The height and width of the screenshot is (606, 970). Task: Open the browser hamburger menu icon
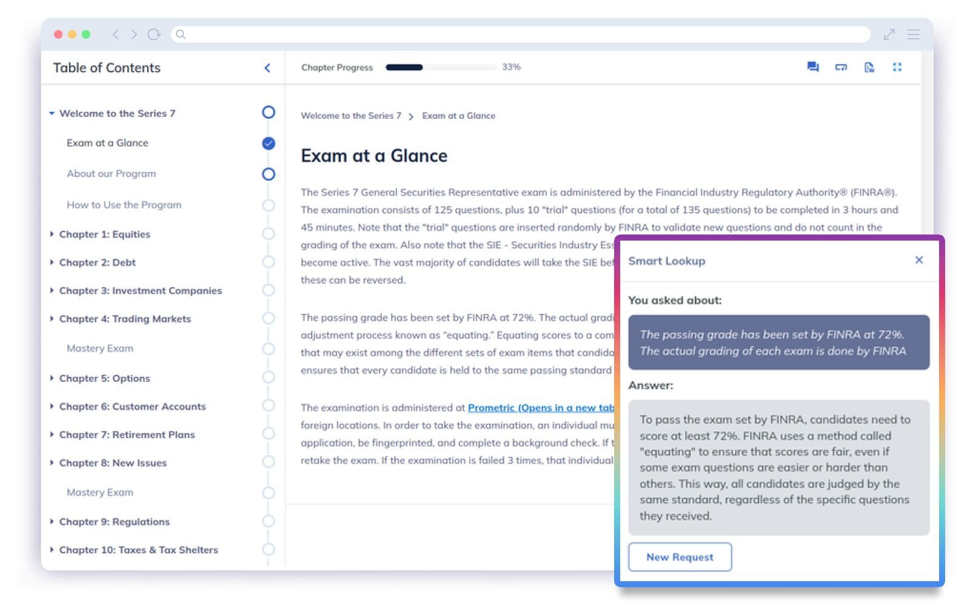tap(913, 35)
